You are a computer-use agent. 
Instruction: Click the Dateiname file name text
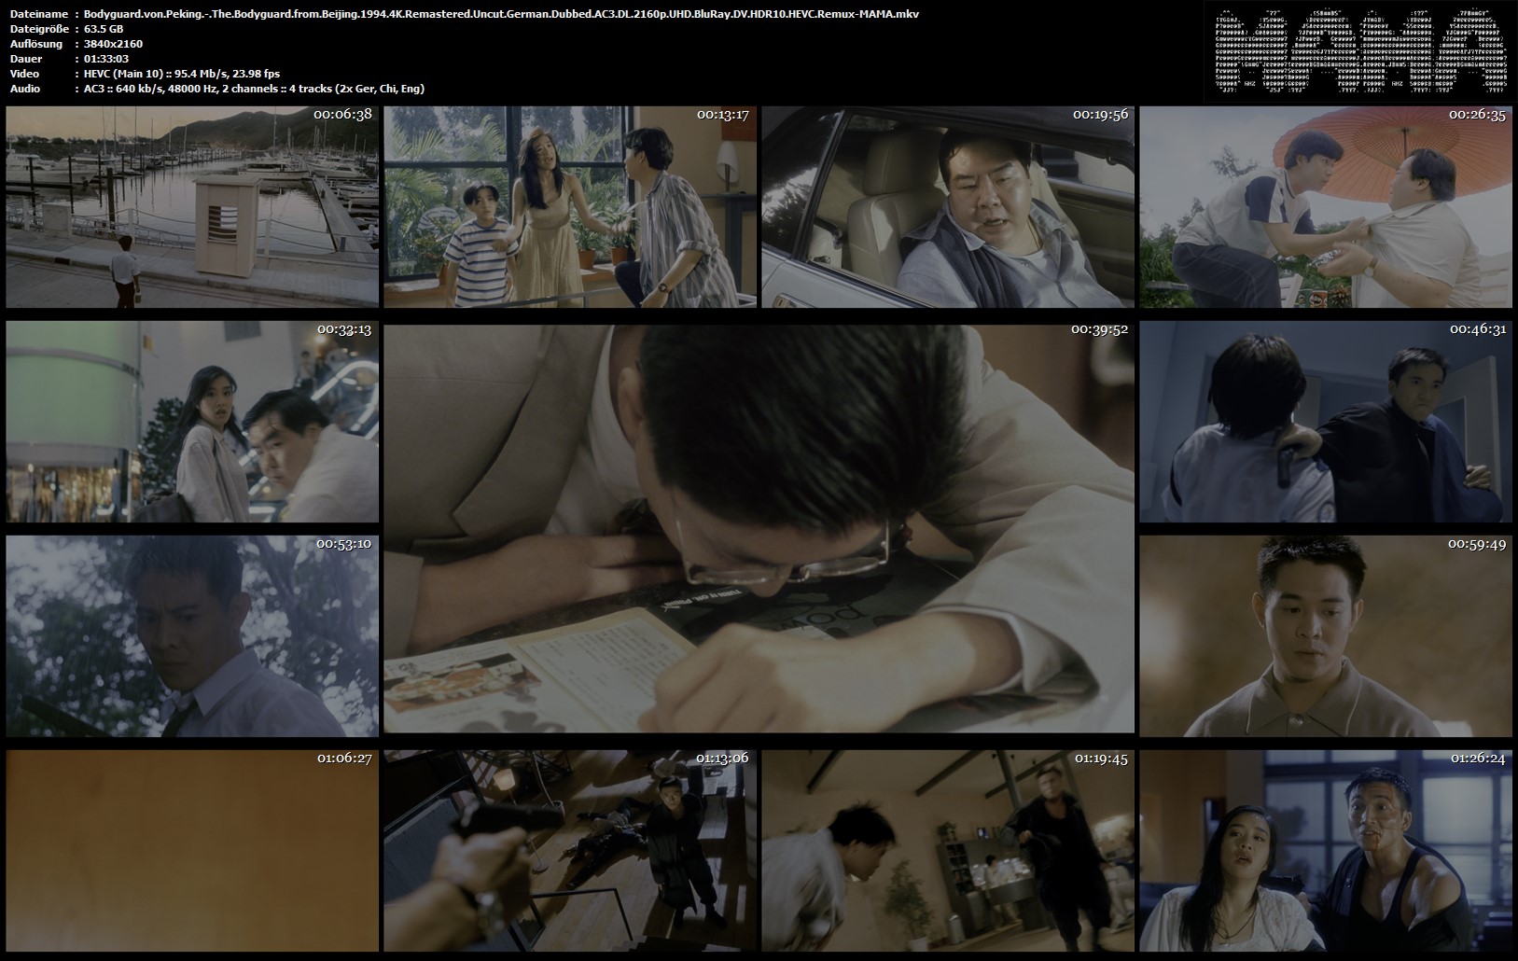click(501, 14)
